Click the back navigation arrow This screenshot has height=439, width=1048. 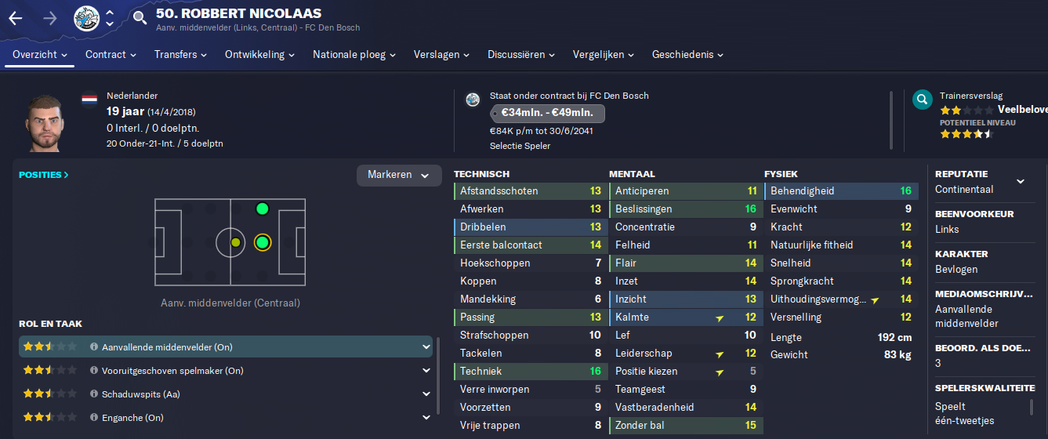click(15, 18)
